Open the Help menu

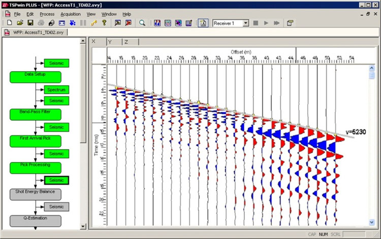[x=126, y=14]
